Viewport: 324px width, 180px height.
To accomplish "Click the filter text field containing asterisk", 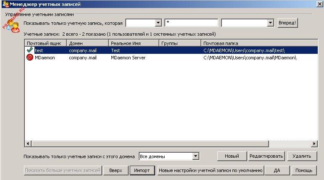I will pyautogui.click(x=191, y=23).
